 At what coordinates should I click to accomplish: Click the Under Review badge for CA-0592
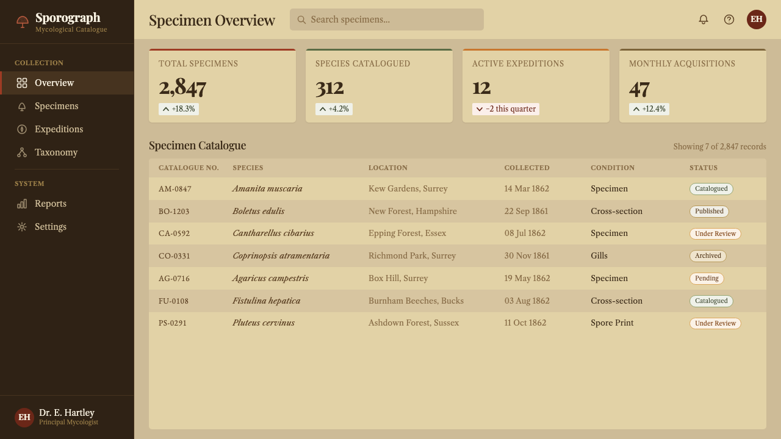(x=715, y=234)
